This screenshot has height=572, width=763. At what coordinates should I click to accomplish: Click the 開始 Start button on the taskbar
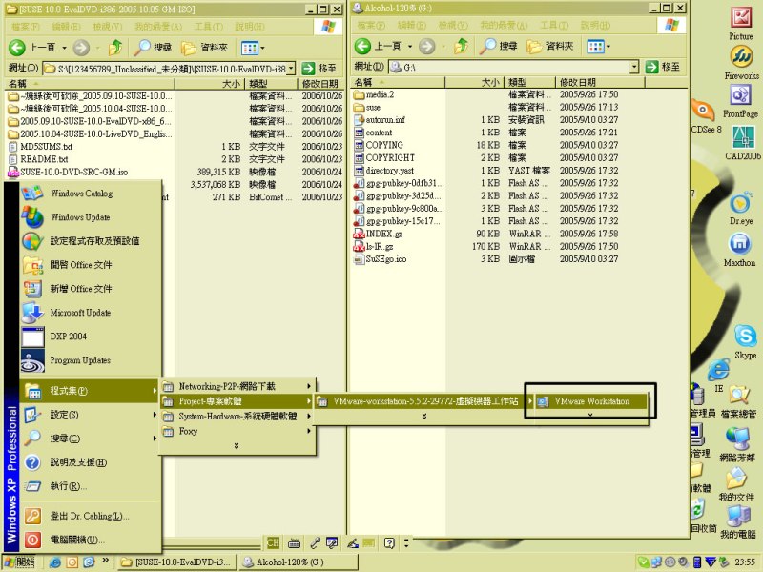(20, 562)
